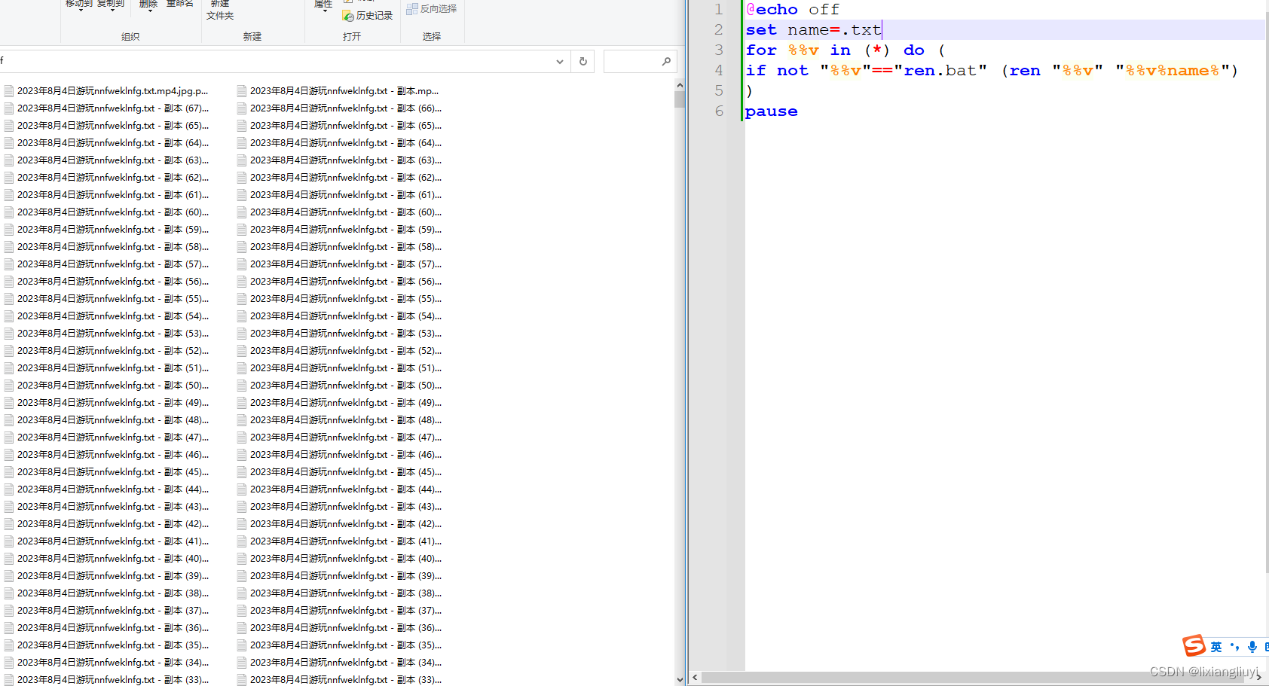Click the 'for %%v in (*) do (' line
The height and width of the screenshot is (686, 1269).
tap(845, 50)
